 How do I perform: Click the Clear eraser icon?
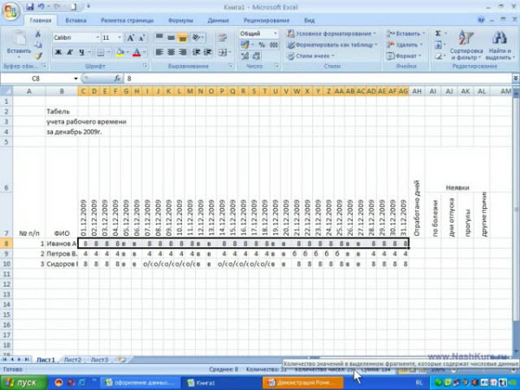click(438, 56)
